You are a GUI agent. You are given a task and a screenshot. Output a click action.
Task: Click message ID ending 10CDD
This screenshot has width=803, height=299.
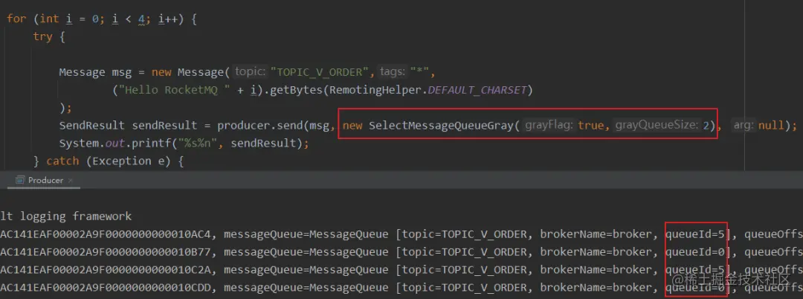[x=106, y=288]
